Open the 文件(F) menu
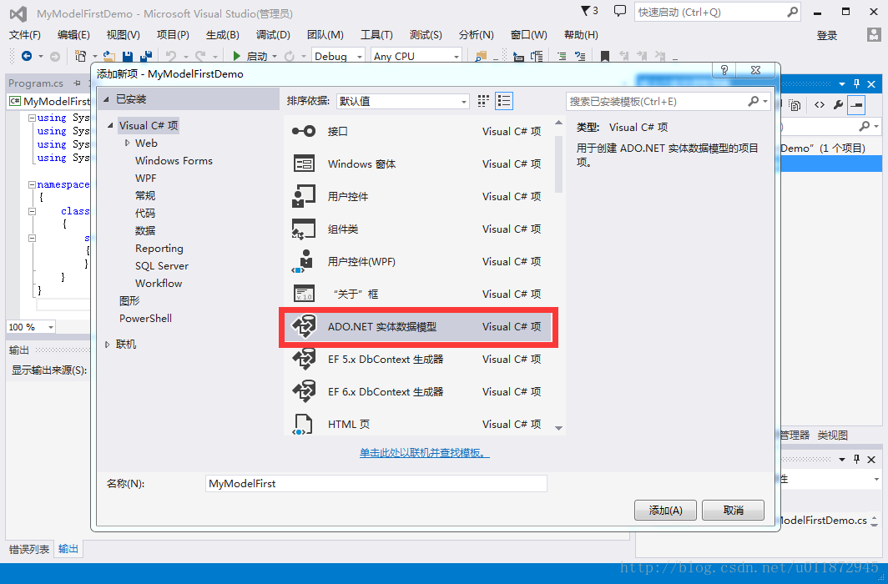 pyautogui.click(x=25, y=35)
